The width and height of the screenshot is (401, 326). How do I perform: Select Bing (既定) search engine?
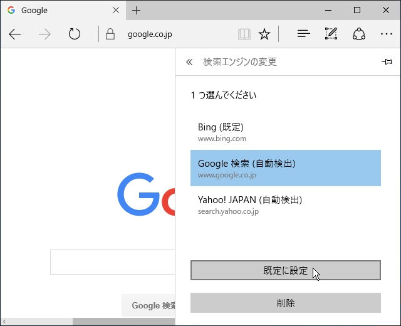pyautogui.click(x=286, y=132)
